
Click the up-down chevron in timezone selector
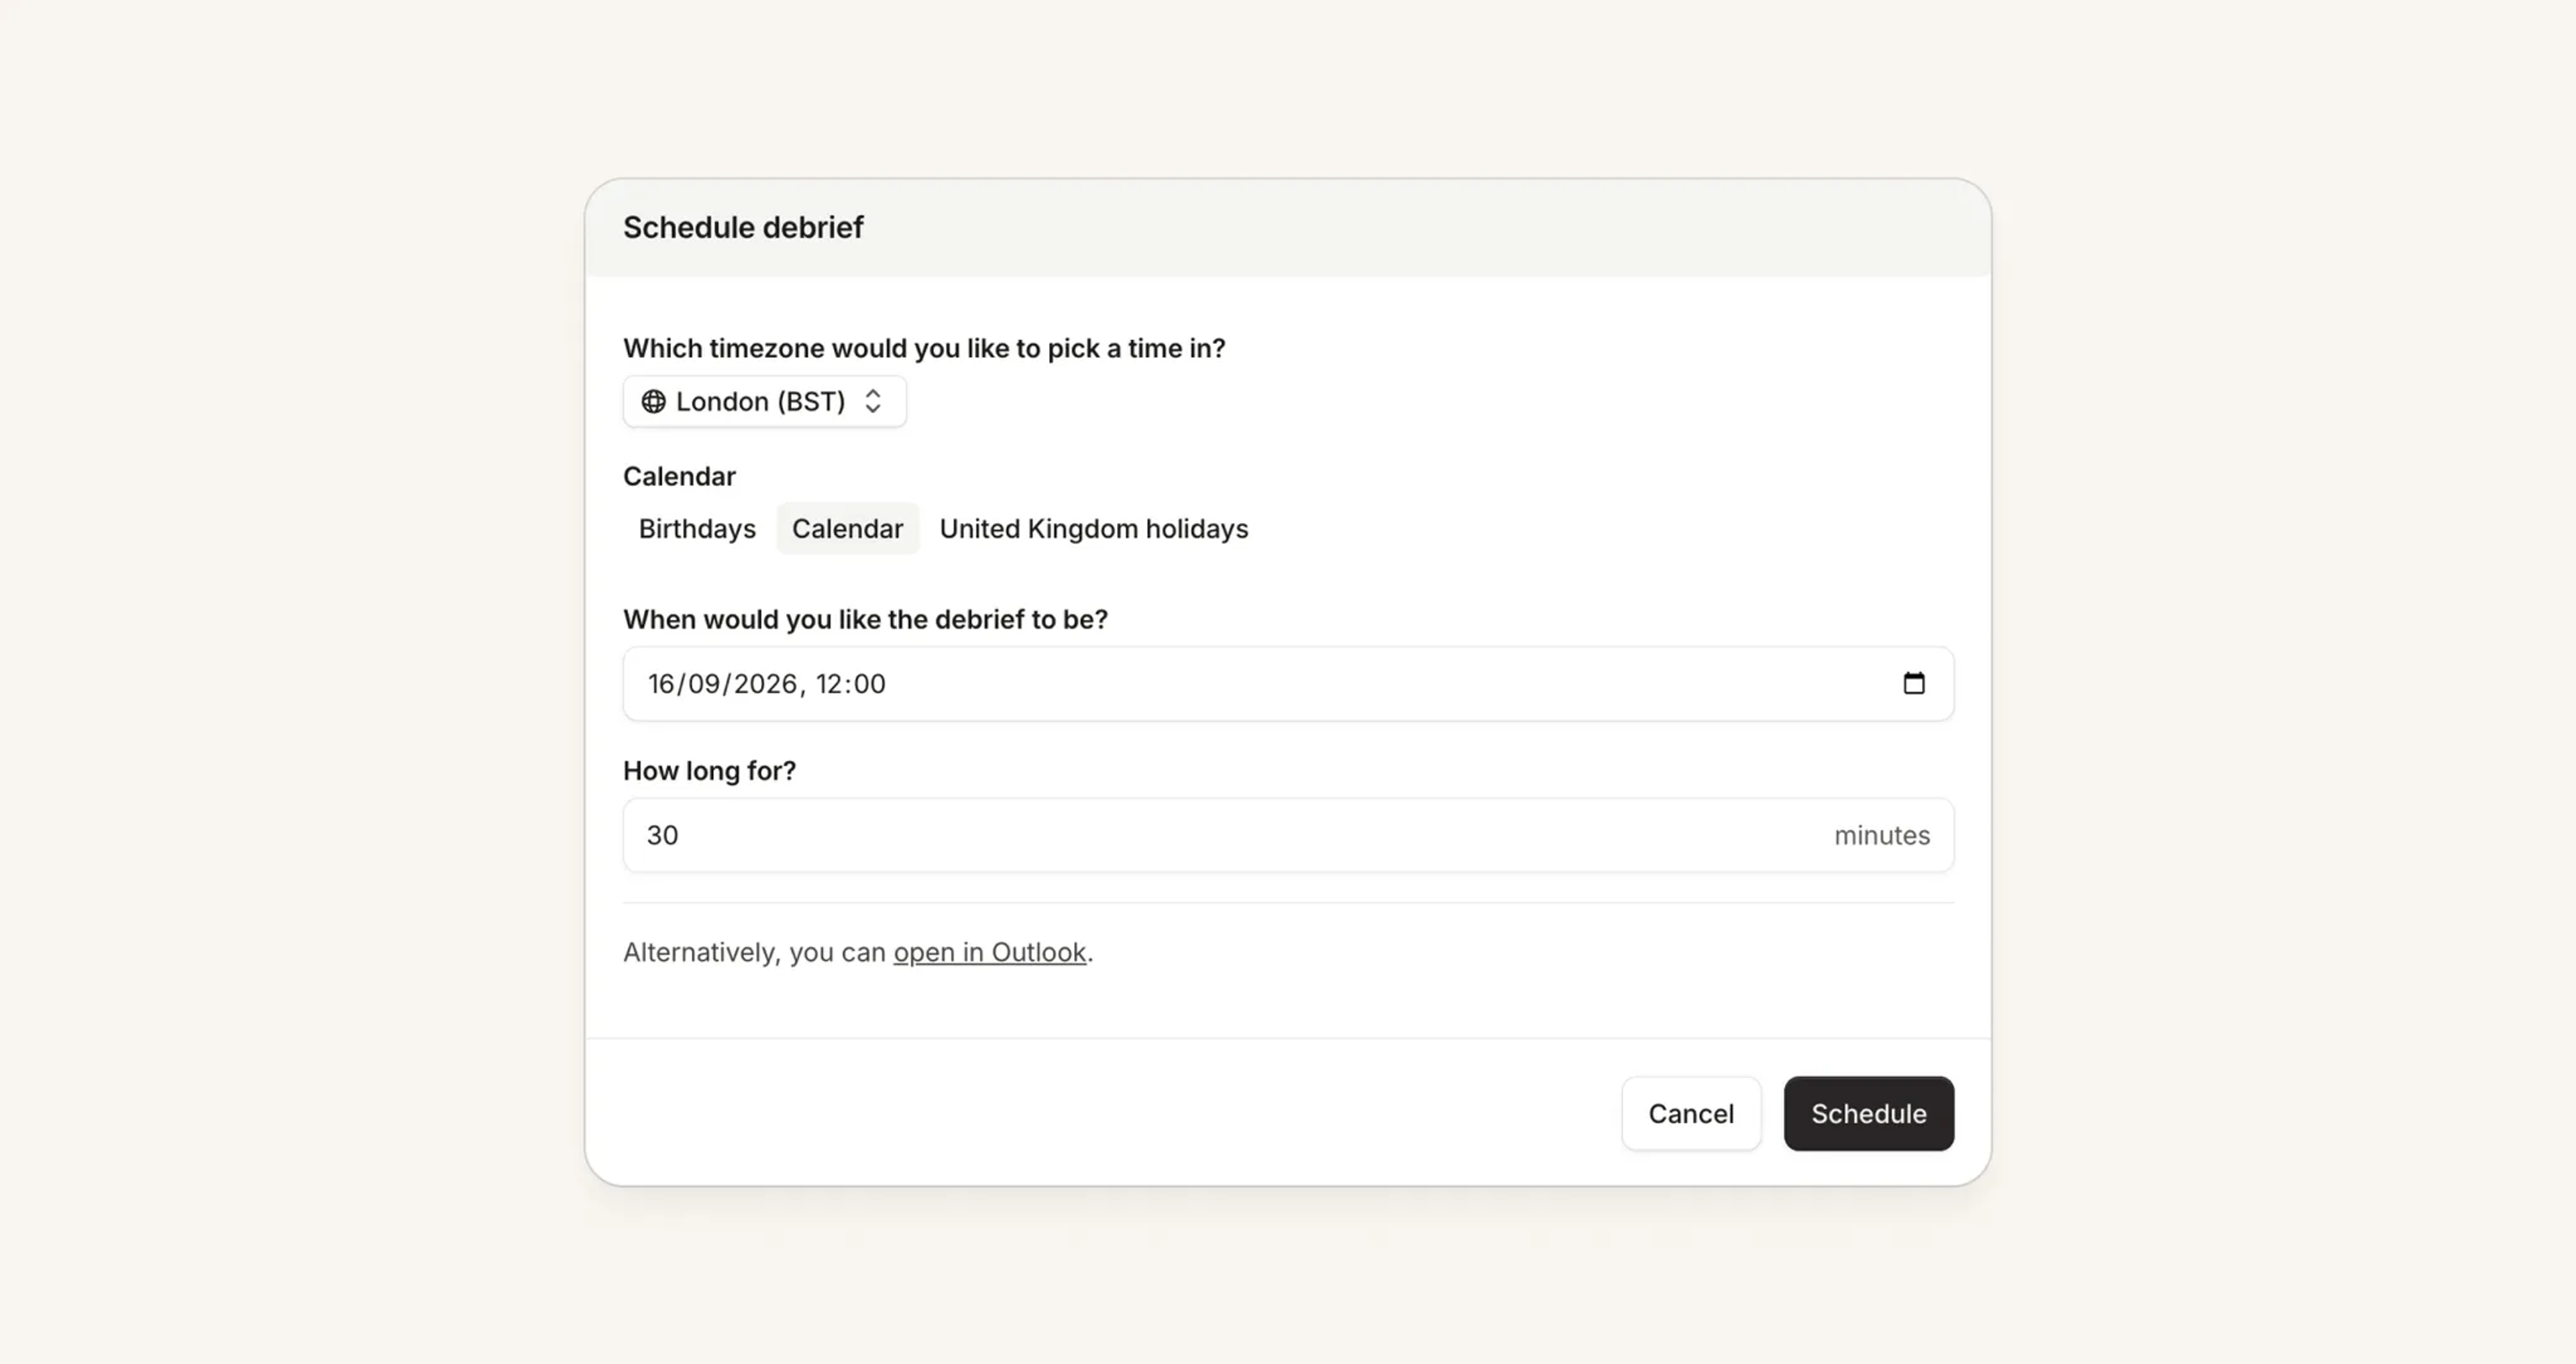pyautogui.click(x=873, y=401)
